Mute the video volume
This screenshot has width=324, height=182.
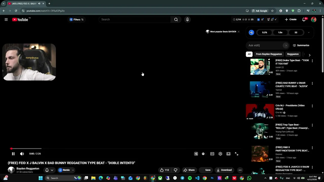pyautogui.click(x=22, y=154)
